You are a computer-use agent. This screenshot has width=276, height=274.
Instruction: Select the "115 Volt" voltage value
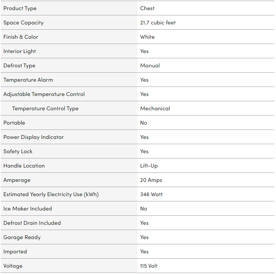coord(149,266)
